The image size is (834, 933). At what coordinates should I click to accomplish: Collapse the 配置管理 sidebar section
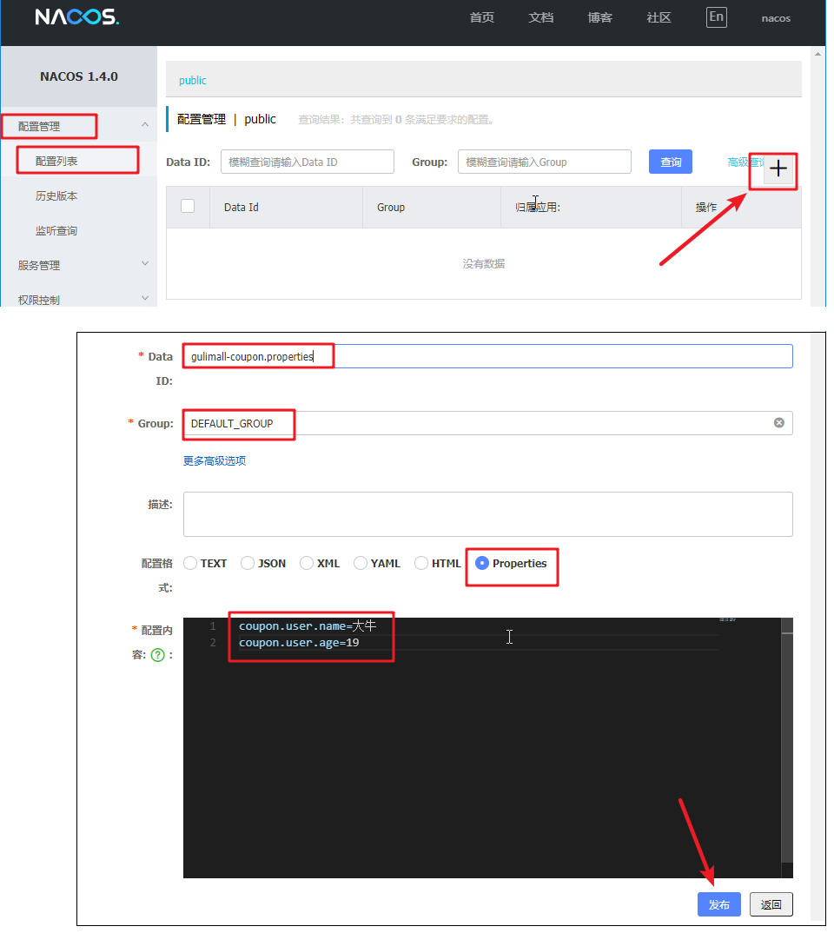coord(144,125)
